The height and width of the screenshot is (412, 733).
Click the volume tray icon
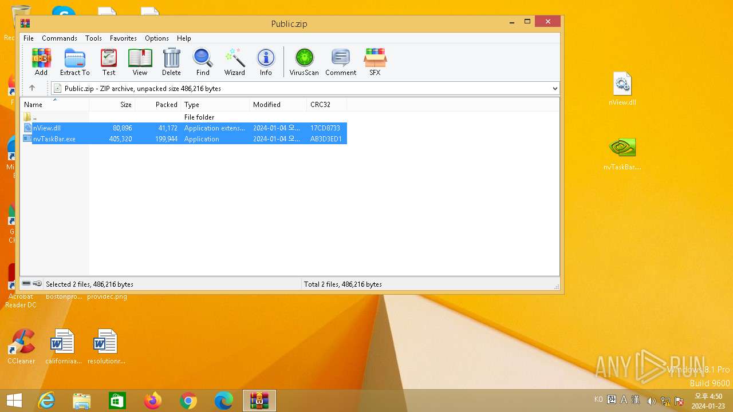click(651, 401)
